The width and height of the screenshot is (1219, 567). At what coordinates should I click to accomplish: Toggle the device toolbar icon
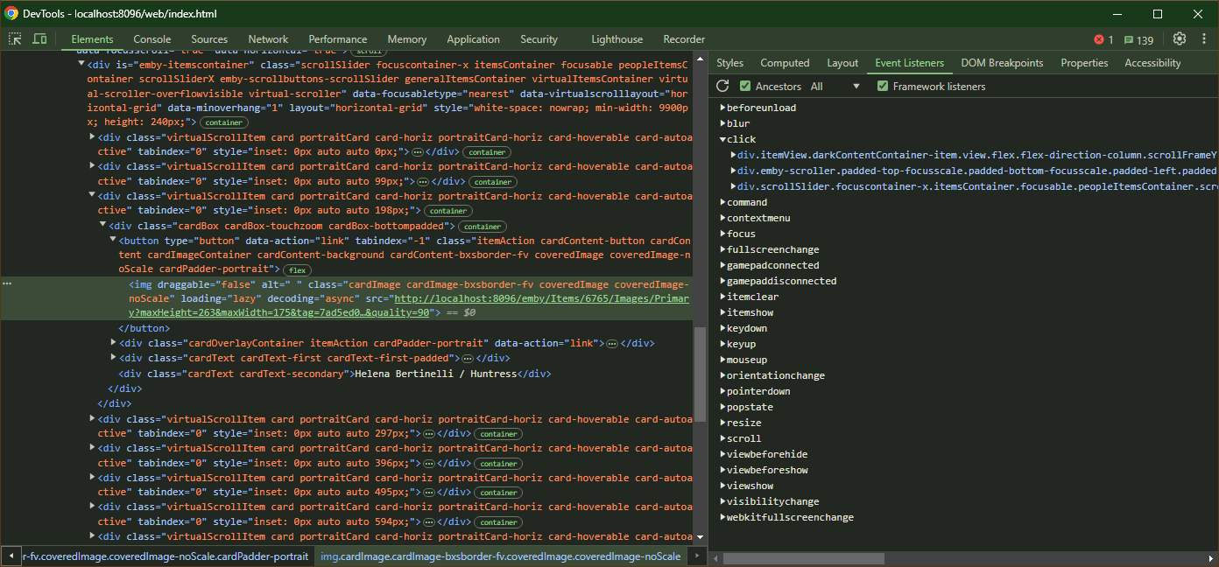pos(39,39)
